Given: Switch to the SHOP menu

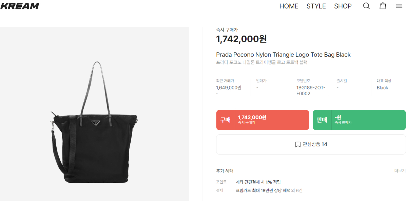Looking at the screenshot, I should [343, 6].
